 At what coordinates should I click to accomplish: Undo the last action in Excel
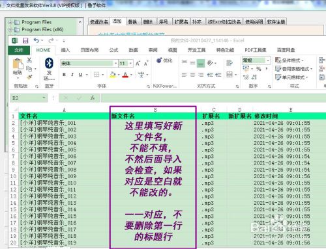coord(37,40)
